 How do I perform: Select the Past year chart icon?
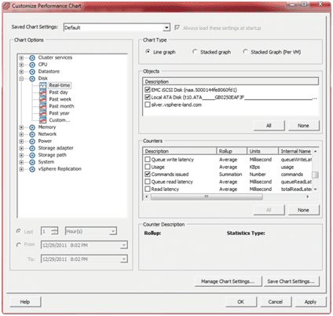pos(42,113)
